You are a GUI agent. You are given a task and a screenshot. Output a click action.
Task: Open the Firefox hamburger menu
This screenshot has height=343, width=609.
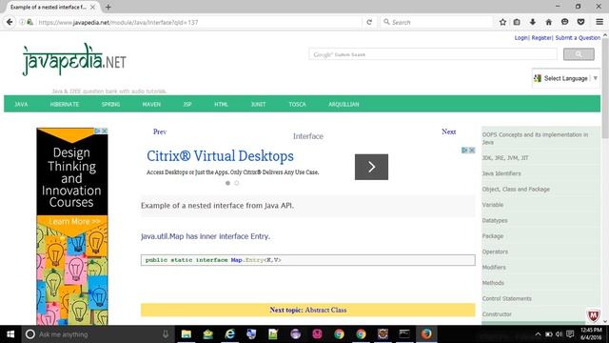599,22
